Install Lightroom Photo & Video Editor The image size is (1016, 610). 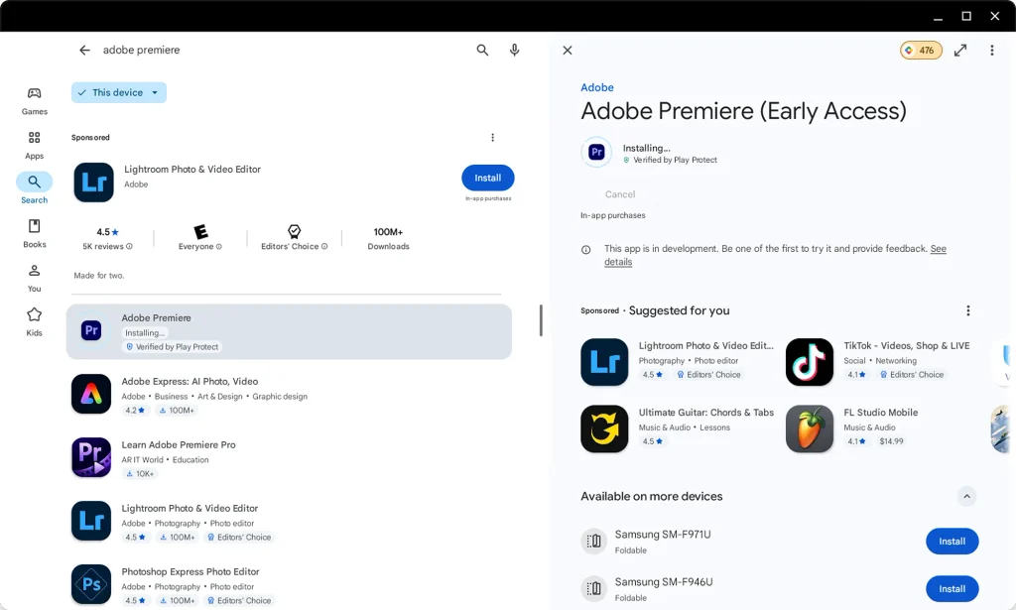[488, 179]
